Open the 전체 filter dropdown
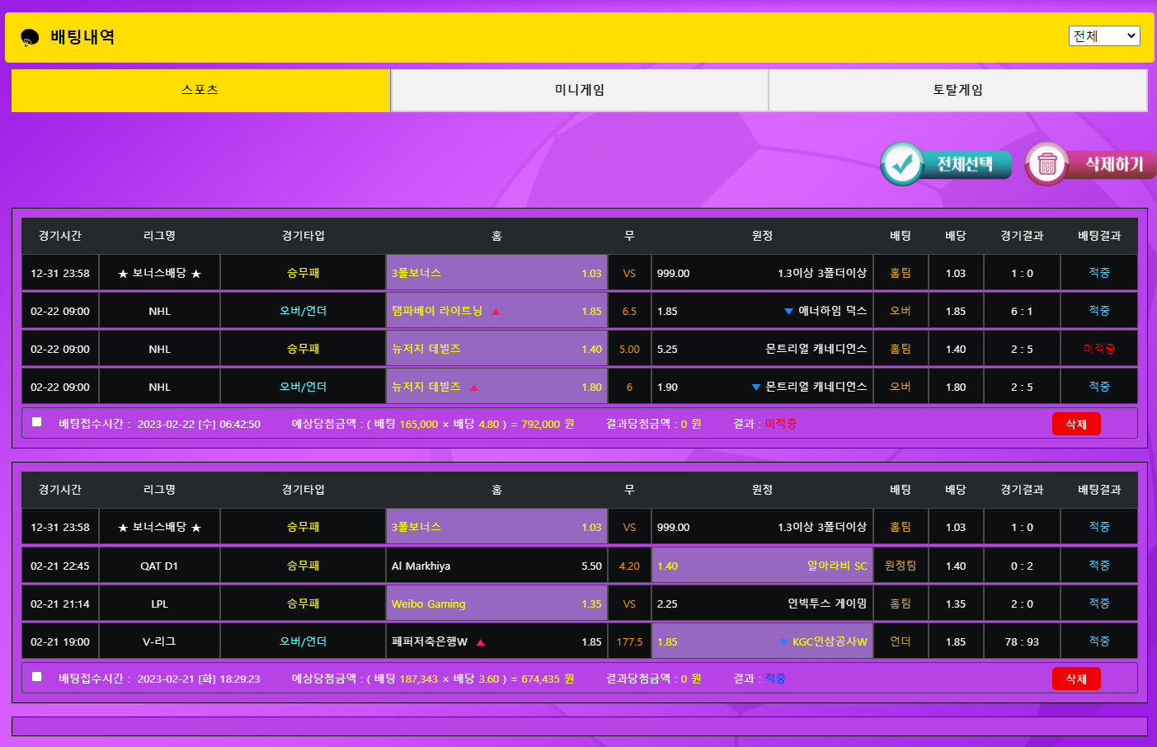Screen dimensions: 1157x747 (x=1103, y=35)
